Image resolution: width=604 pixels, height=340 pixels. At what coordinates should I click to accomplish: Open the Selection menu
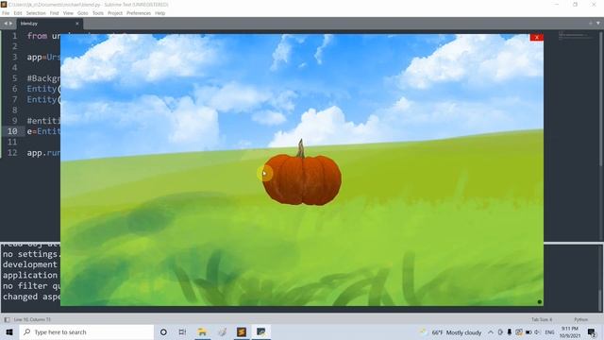coord(36,13)
